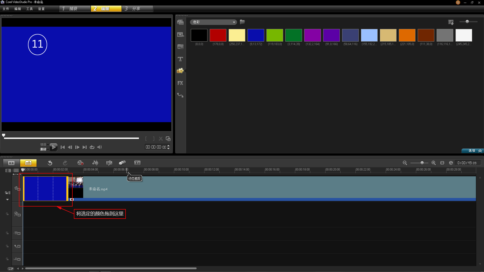
Task: Open the 设置 menu
Action: point(41,9)
